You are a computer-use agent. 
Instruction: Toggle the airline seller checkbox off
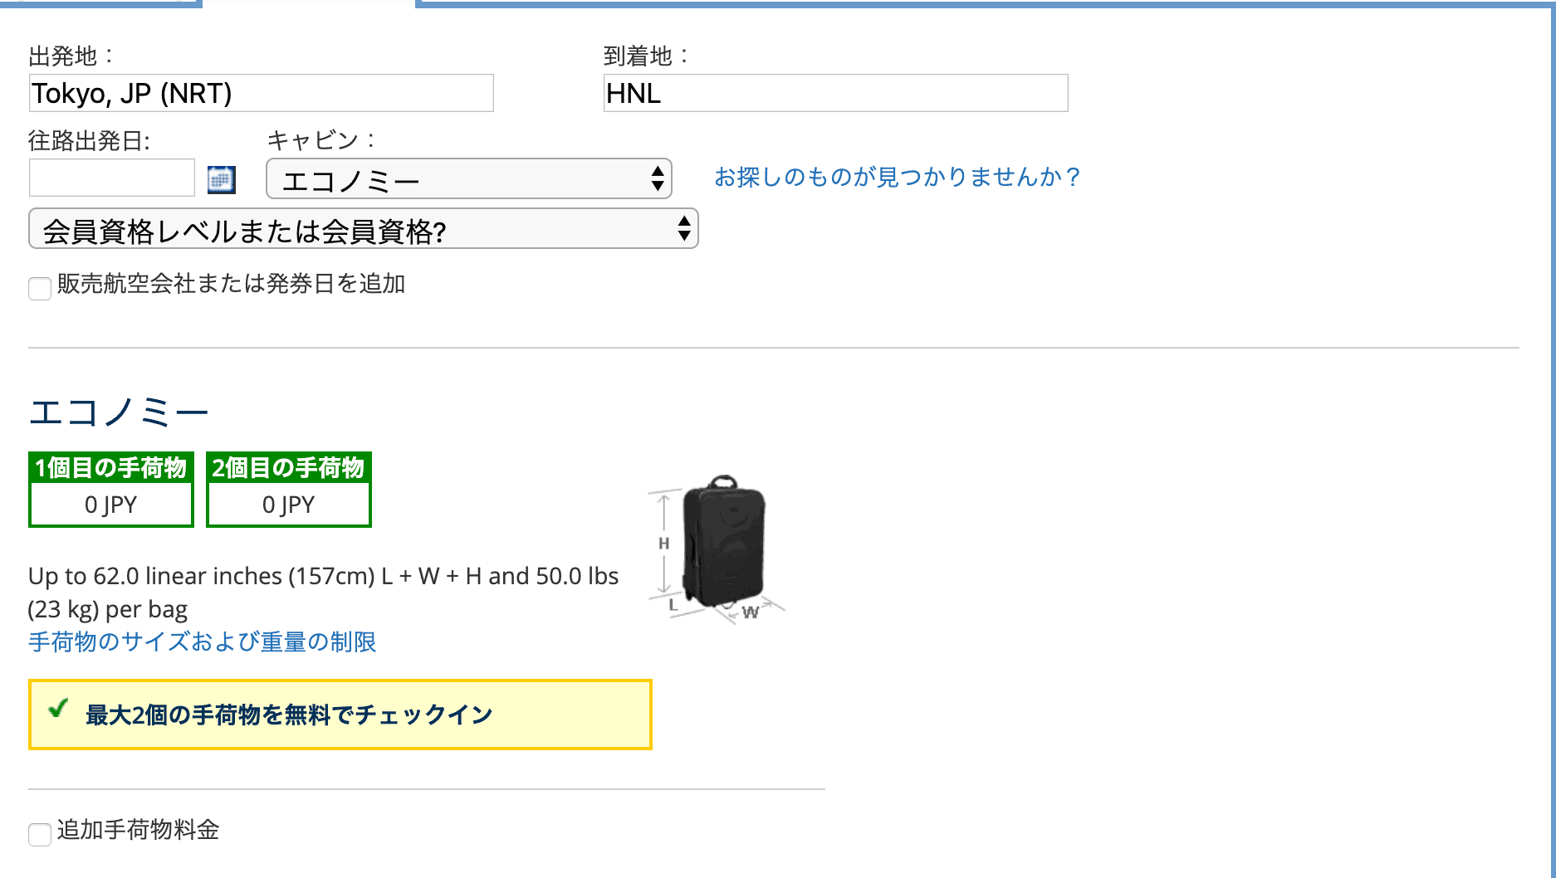pyautogui.click(x=39, y=288)
